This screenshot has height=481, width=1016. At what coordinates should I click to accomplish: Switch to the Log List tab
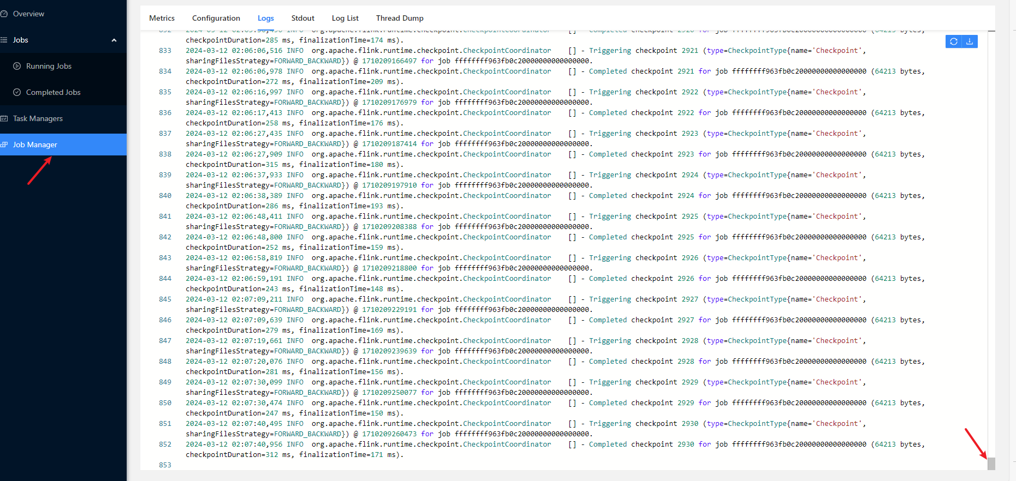tap(345, 18)
